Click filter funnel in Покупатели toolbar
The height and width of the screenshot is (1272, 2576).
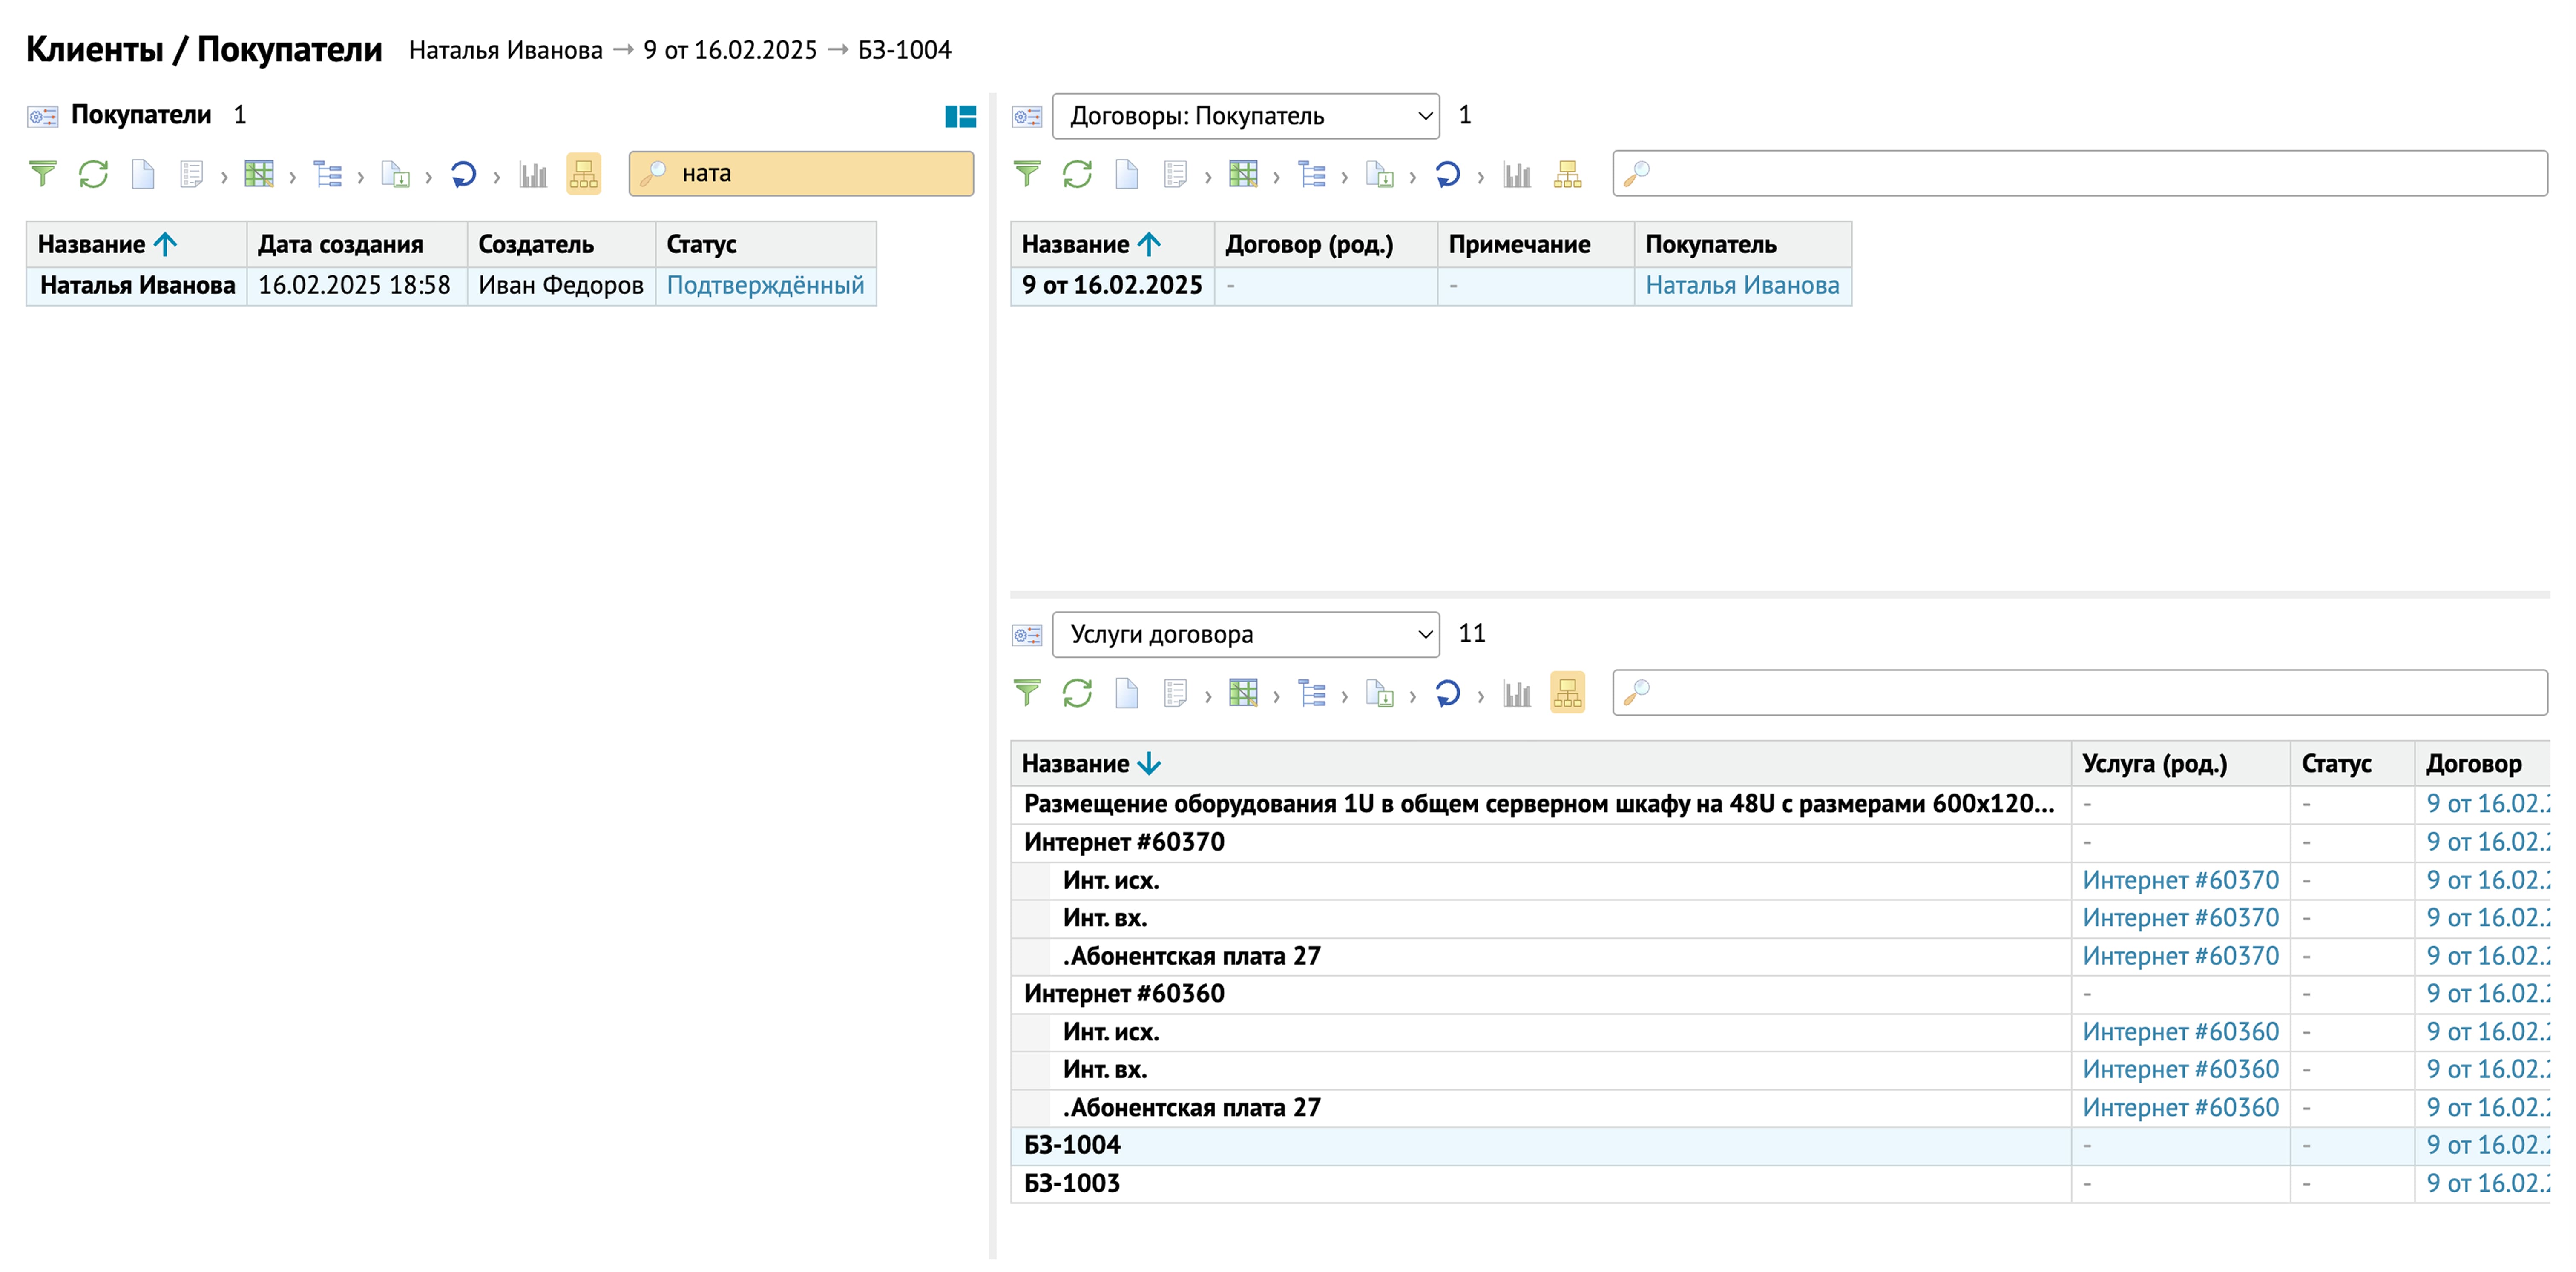42,174
